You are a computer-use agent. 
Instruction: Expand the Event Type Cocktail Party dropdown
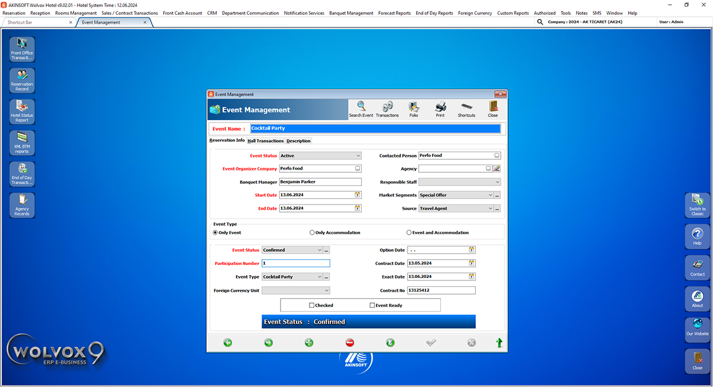point(320,277)
